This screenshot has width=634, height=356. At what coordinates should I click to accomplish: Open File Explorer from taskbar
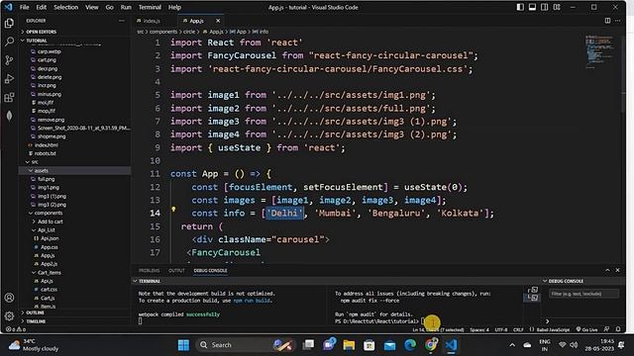click(x=349, y=345)
